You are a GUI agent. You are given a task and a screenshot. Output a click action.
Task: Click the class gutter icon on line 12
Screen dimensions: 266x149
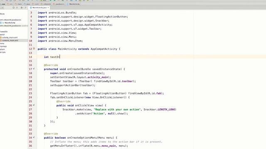pyautogui.click(x=34, y=49)
